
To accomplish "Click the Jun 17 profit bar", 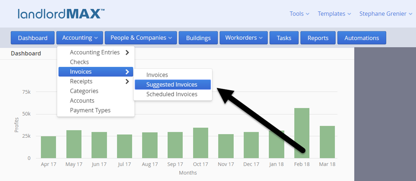I will tap(99, 145).
